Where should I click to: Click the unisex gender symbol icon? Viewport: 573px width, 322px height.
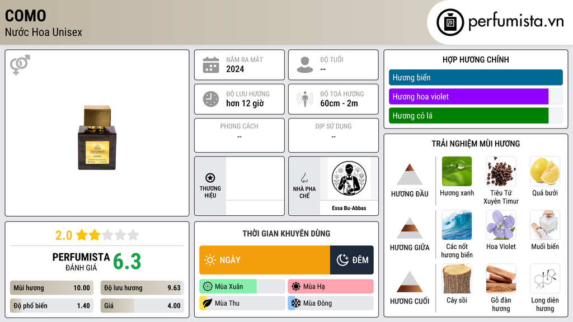pyautogui.click(x=20, y=65)
